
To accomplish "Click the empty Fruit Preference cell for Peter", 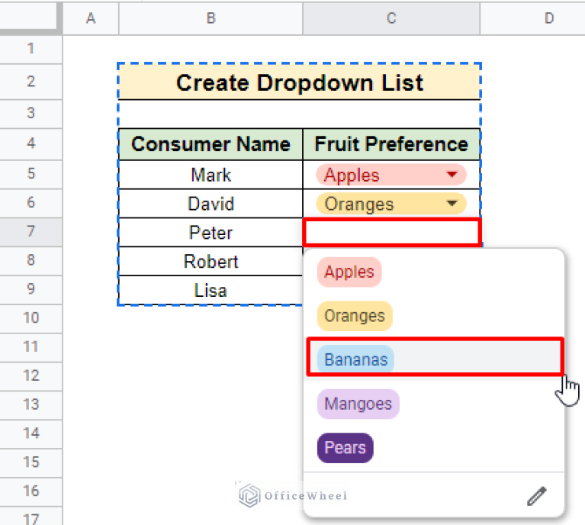I will point(391,233).
